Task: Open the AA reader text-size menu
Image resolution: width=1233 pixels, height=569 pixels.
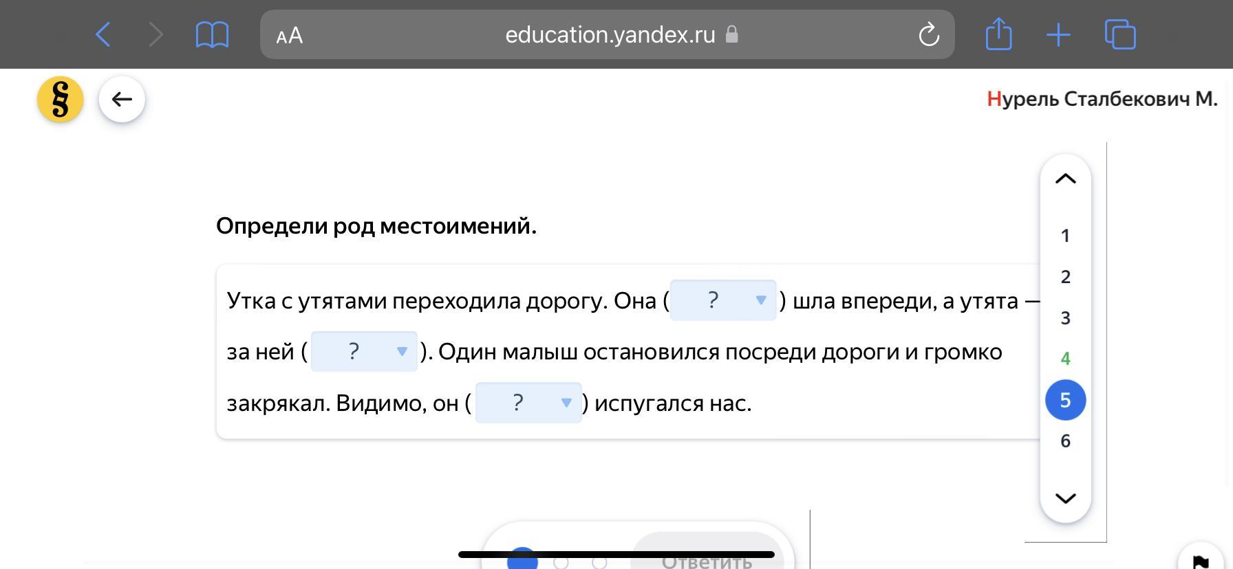Action: pyautogui.click(x=289, y=35)
